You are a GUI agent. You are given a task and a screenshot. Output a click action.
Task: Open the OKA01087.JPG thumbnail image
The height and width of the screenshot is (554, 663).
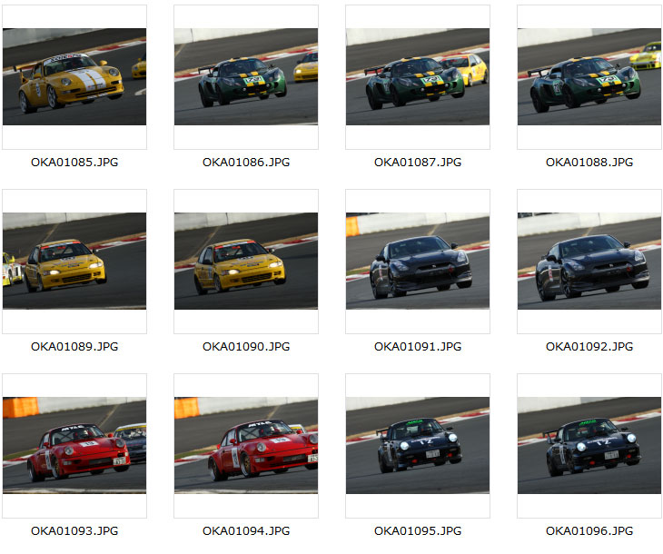(418, 76)
